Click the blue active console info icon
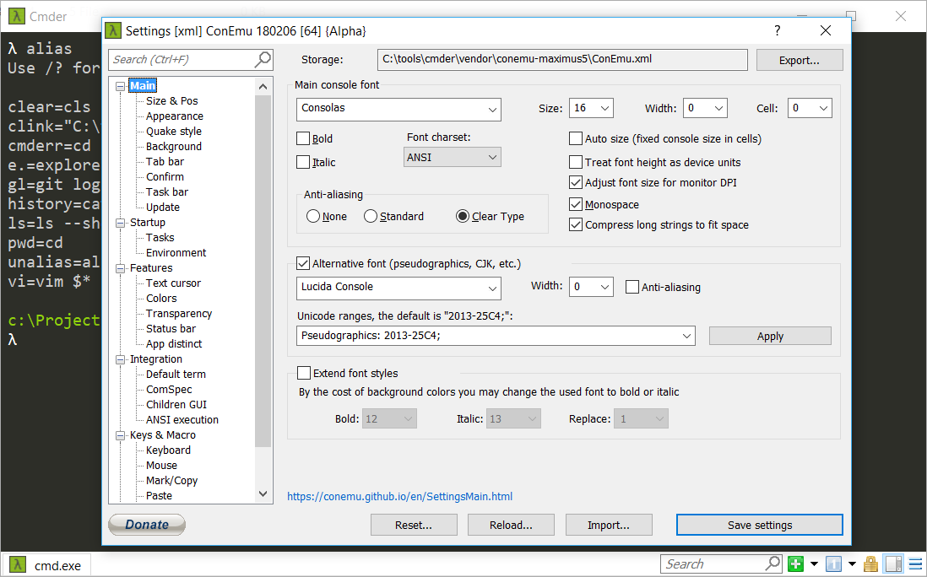This screenshot has width=927, height=577. (832, 564)
